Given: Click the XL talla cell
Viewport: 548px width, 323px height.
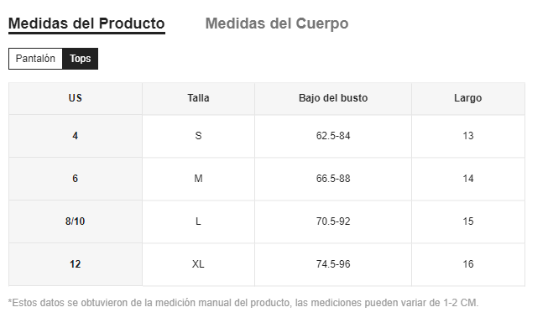Looking at the screenshot, I should (198, 264).
